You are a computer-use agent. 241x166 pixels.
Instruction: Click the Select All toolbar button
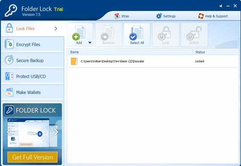tap(137, 35)
